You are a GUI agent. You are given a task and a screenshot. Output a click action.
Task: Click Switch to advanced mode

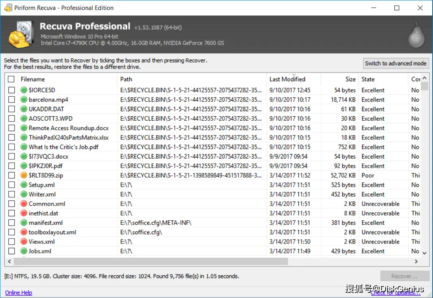[x=396, y=63]
